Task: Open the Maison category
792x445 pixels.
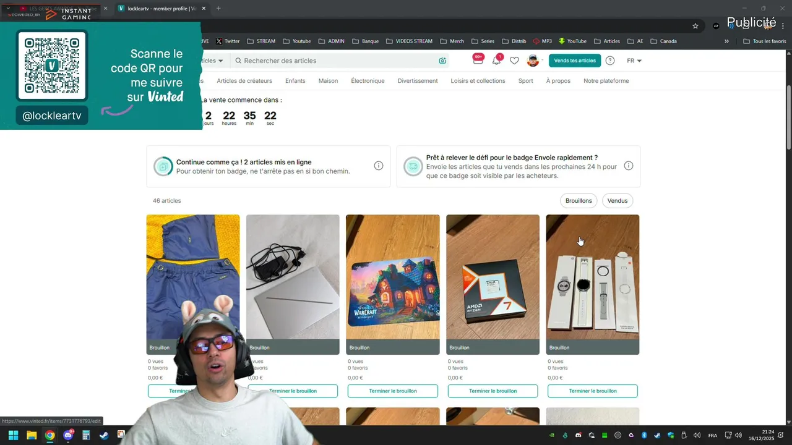Action: [x=328, y=81]
